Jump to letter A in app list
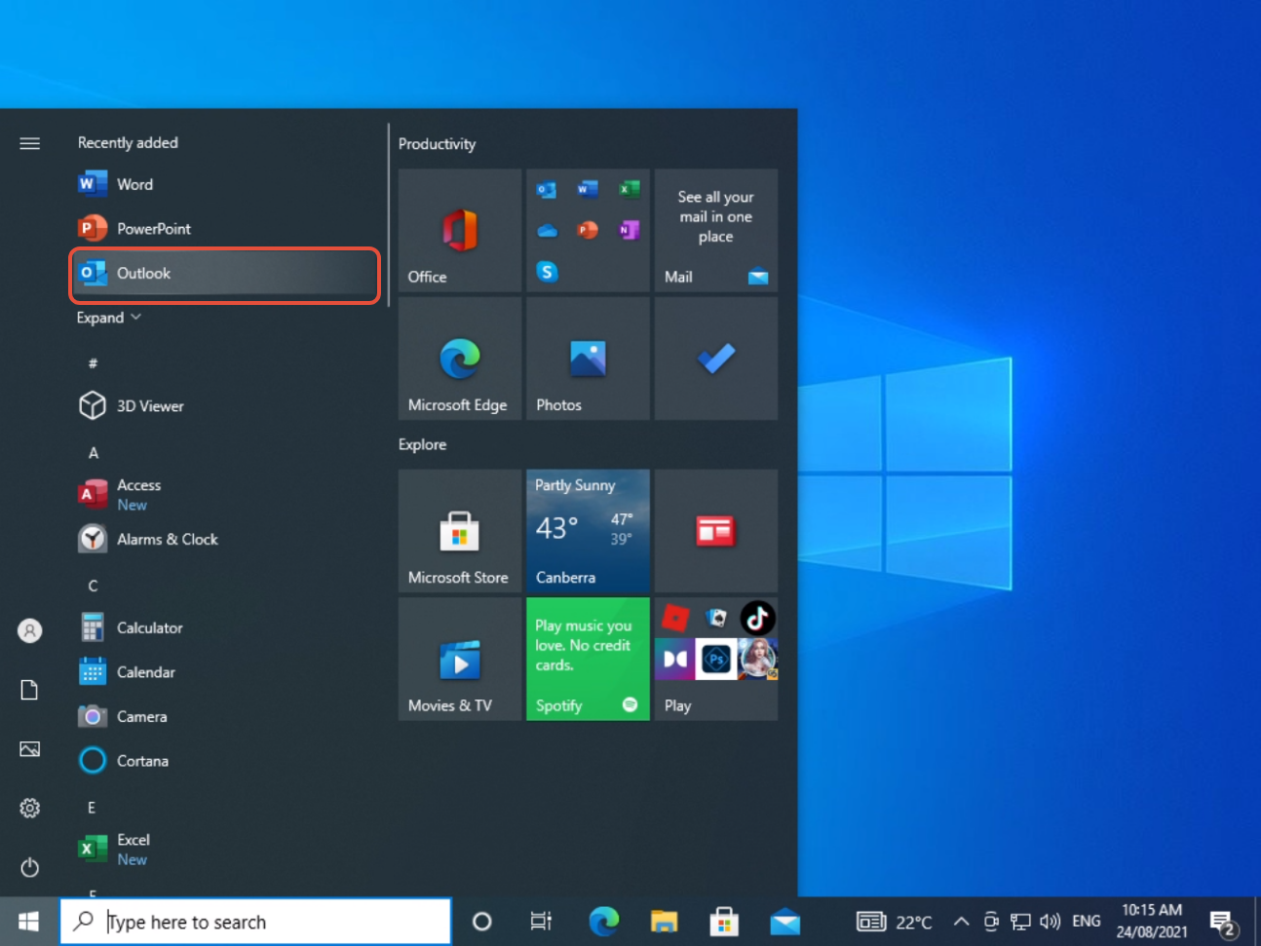 pyautogui.click(x=94, y=452)
